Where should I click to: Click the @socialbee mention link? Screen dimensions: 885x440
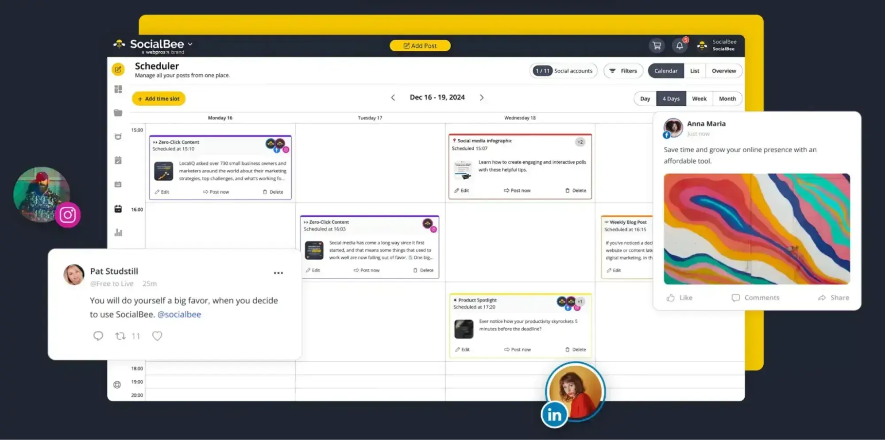click(179, 314)
